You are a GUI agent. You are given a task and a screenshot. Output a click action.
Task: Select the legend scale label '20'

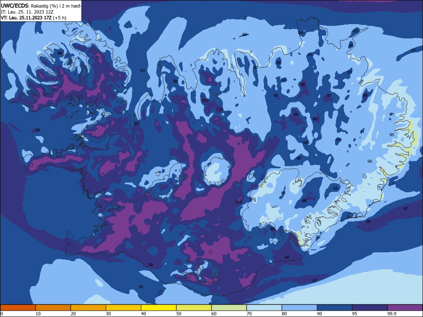tap(73, 314)
